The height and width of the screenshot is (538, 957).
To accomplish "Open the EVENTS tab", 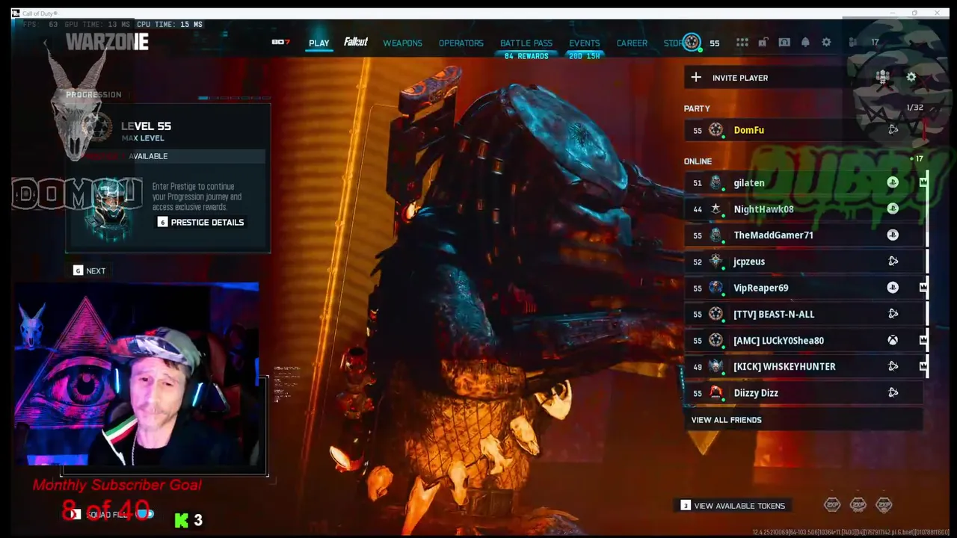I will [585, 43].
